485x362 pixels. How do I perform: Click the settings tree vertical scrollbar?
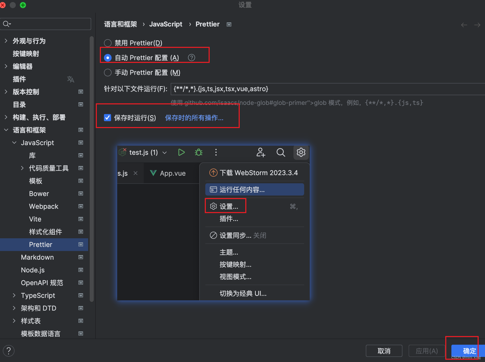click(x=92, y=169)
